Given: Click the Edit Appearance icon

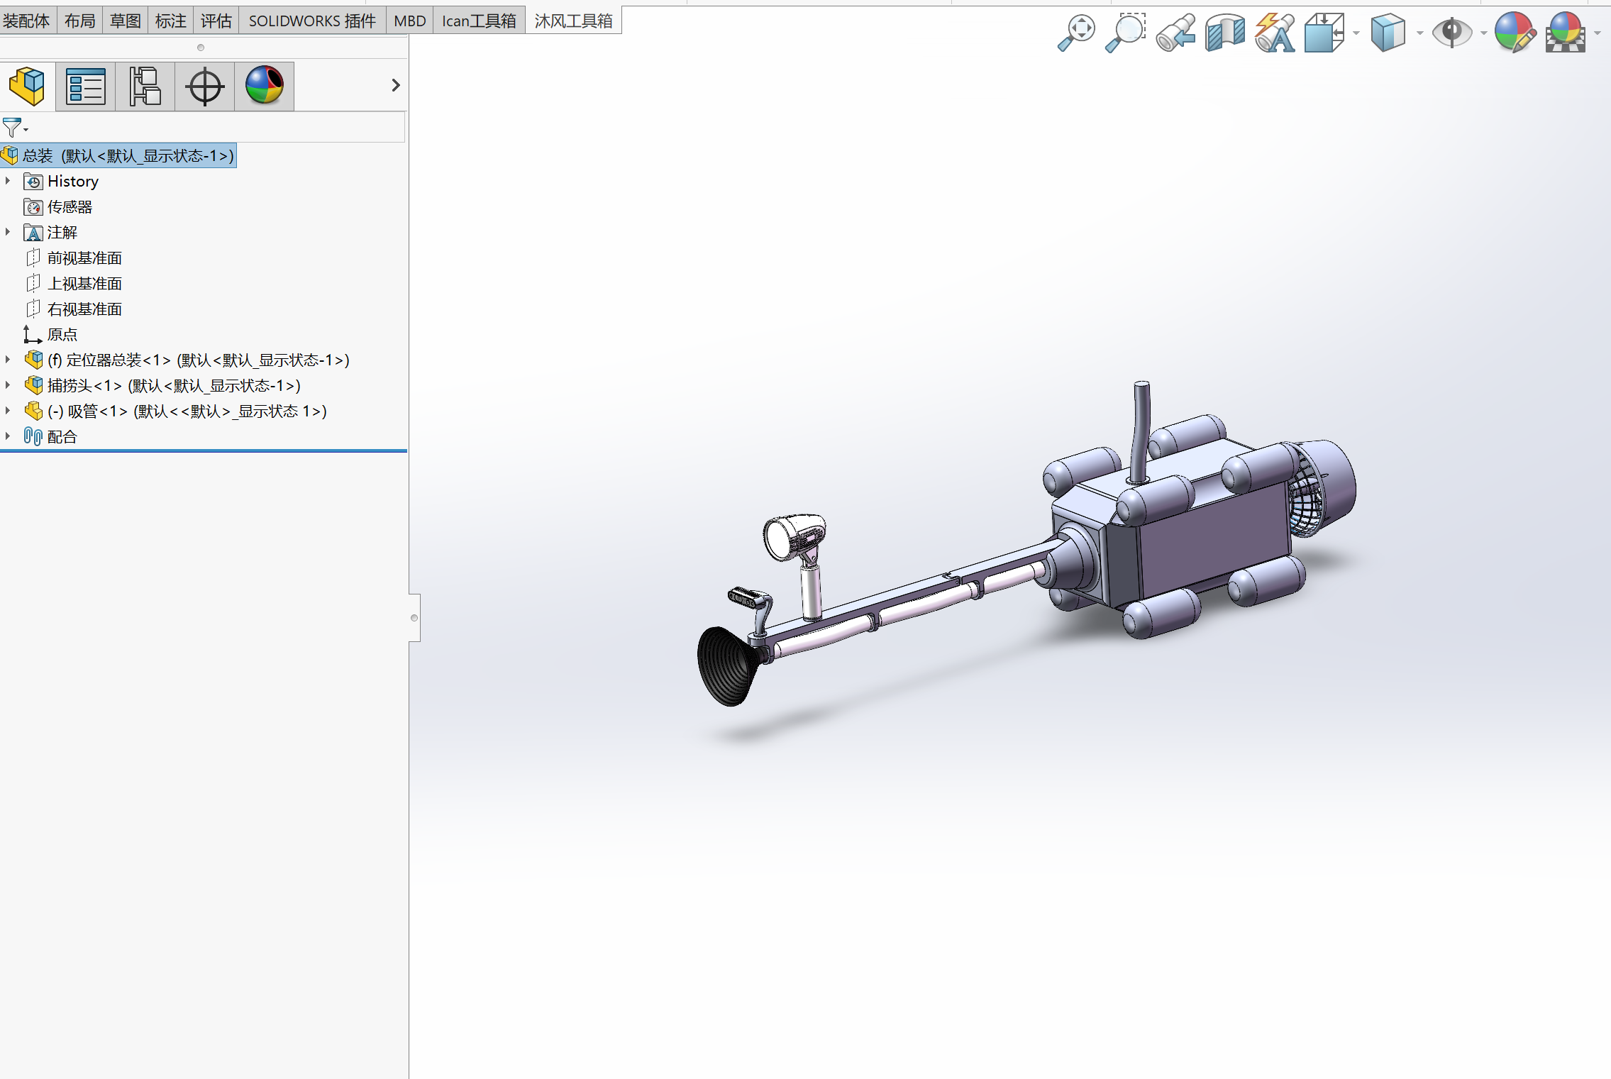Looking at the screenshot, I should pos(1515,33).
